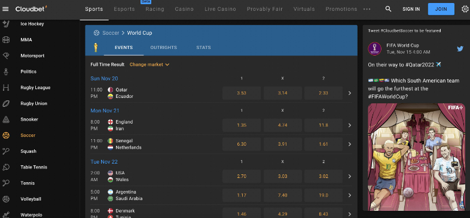Bet on Wales win at 3.02

(323, 176)
